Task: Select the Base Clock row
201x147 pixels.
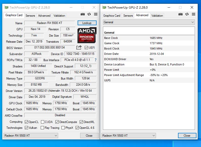Action: pos(149,38)
